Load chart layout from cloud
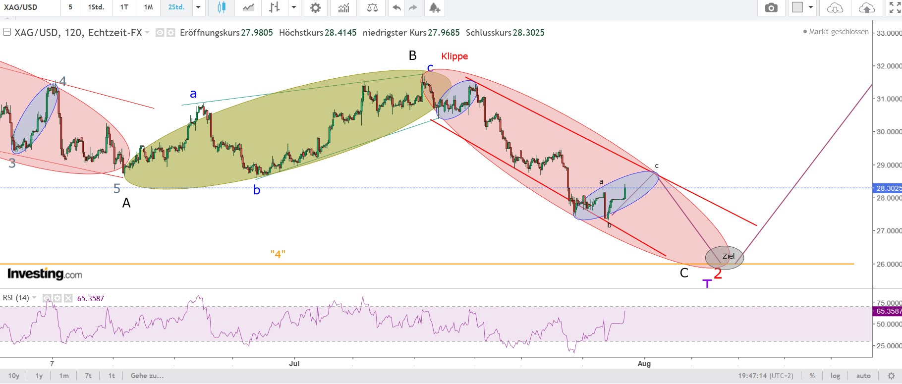This screenshot has height=384, width=902. coord(835,7)
